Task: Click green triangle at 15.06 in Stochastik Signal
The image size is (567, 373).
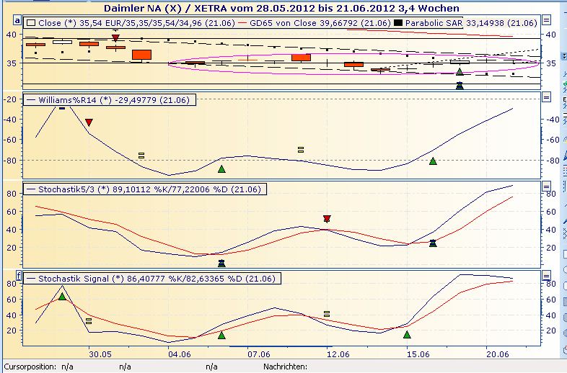Action: (x=407, y=335)
